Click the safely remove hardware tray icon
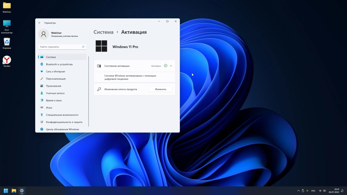Viewport: 347px width, 195px height. click(303, 191)
